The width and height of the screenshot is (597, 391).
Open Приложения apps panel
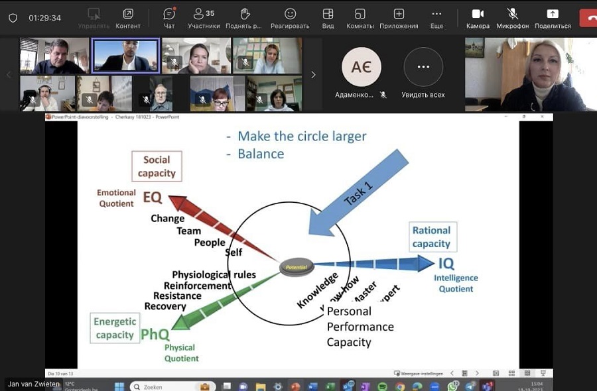click(x=399, y=19)
